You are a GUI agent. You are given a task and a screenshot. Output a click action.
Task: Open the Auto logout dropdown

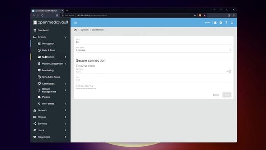153,50
